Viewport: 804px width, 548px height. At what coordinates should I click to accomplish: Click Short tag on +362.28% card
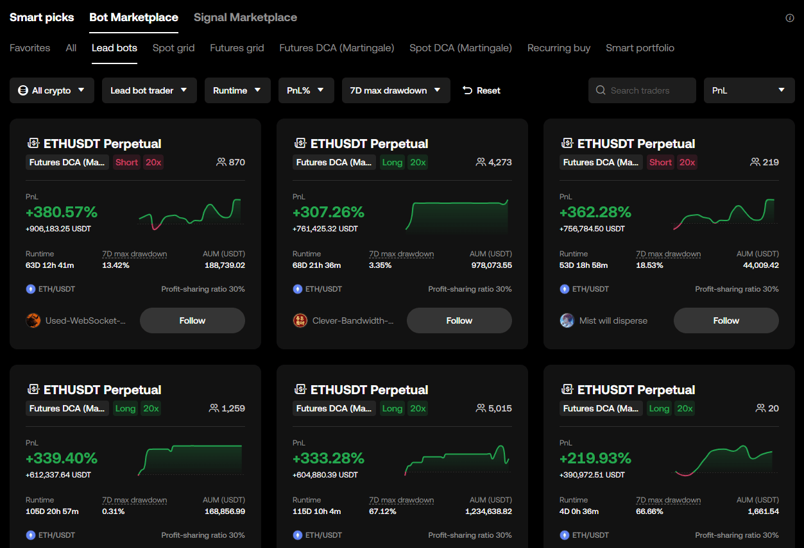tap(660, 162)
